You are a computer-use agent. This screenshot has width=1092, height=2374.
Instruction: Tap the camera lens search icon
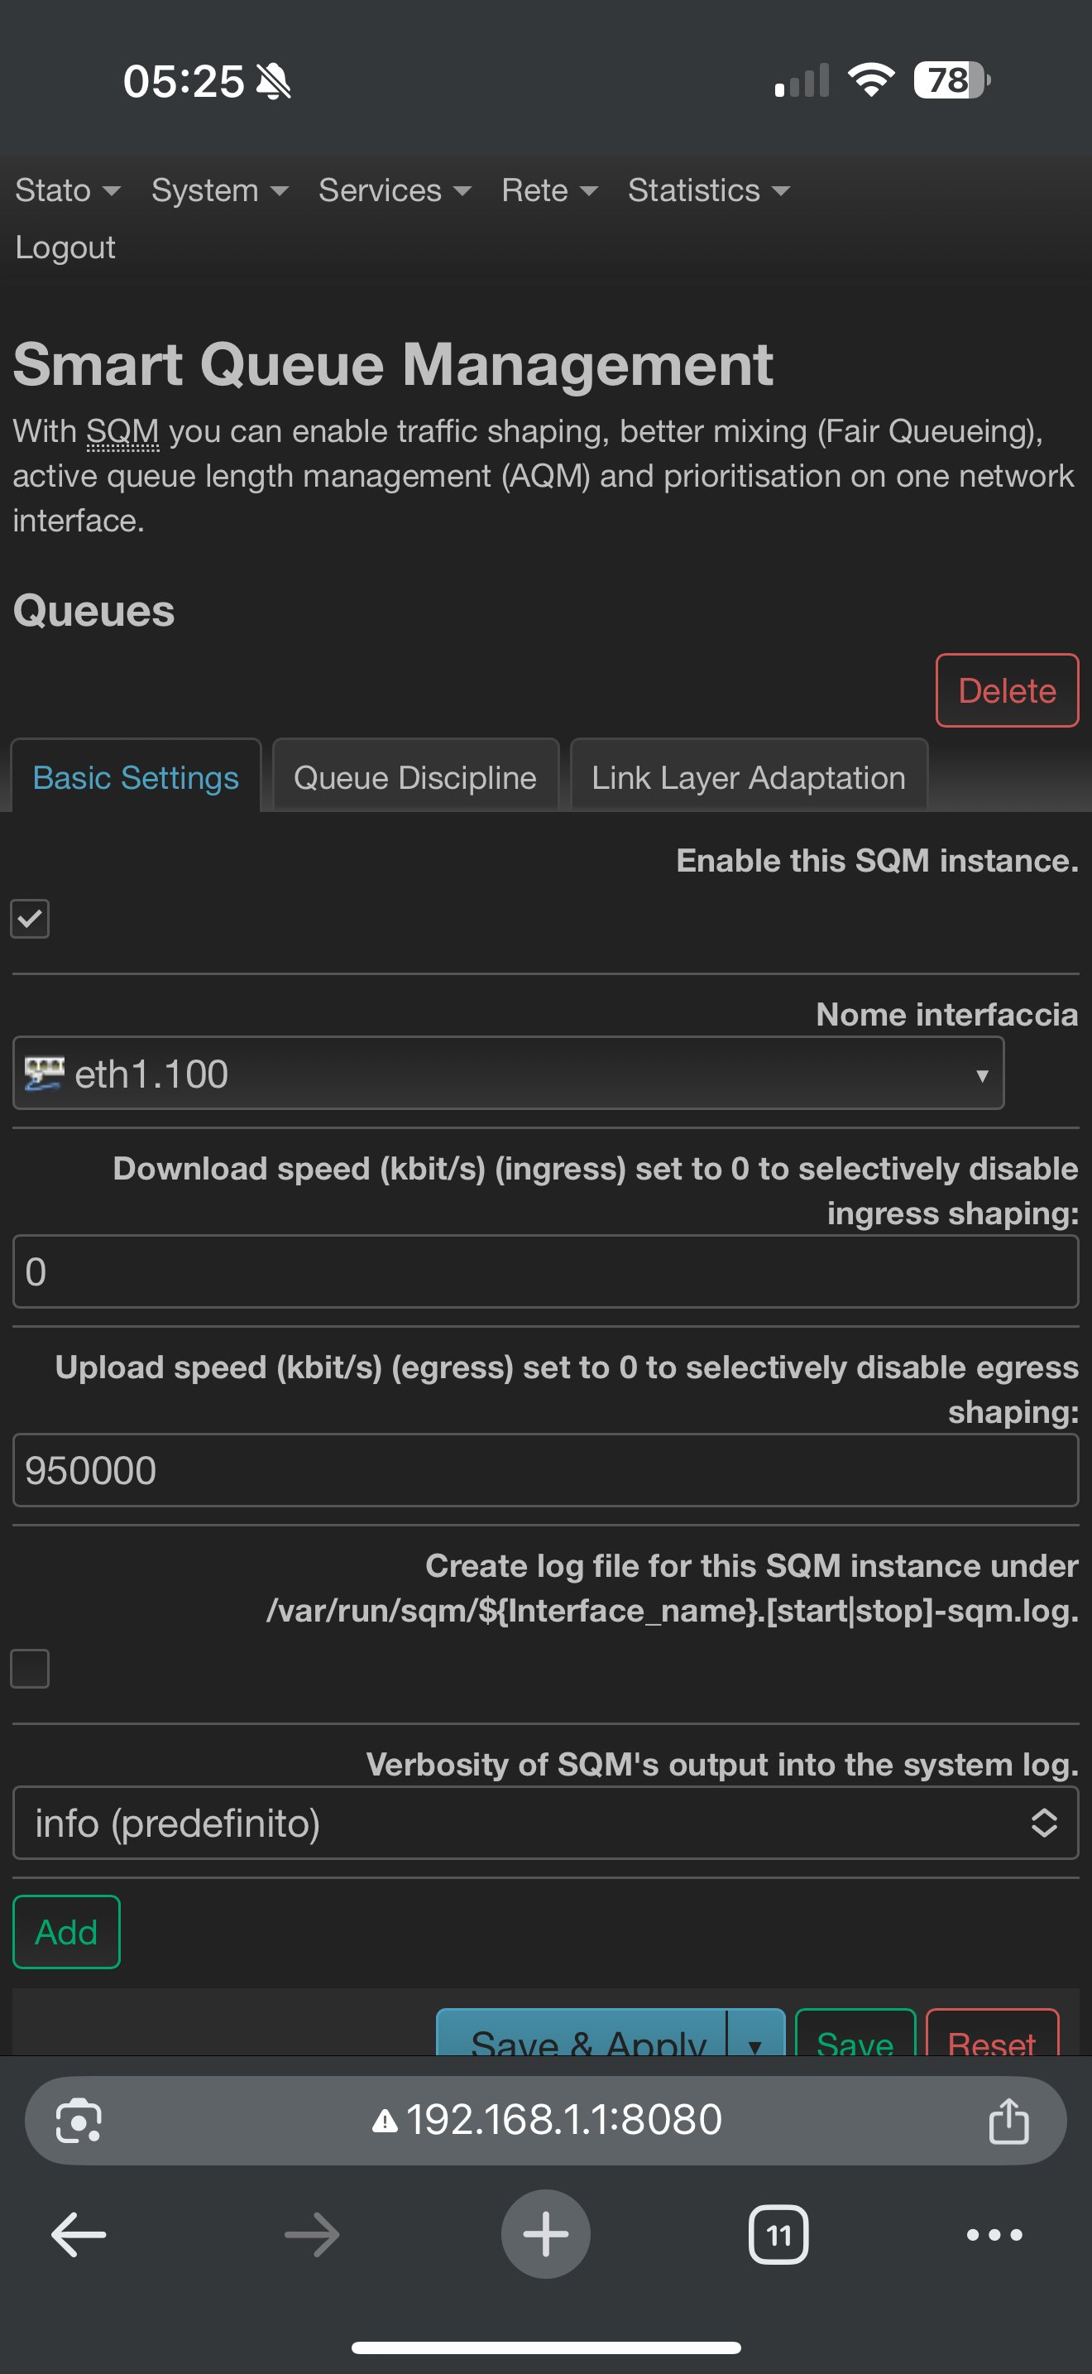pos(79,2121)
